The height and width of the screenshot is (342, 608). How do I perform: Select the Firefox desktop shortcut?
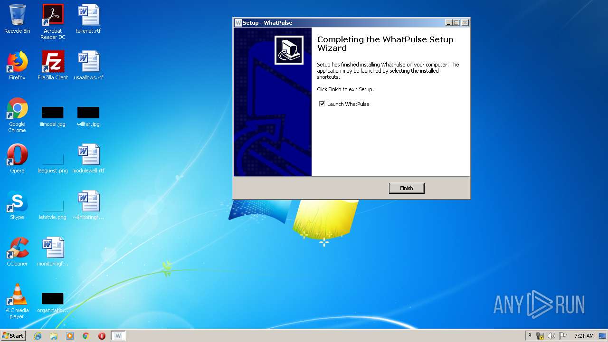point(17,66)
